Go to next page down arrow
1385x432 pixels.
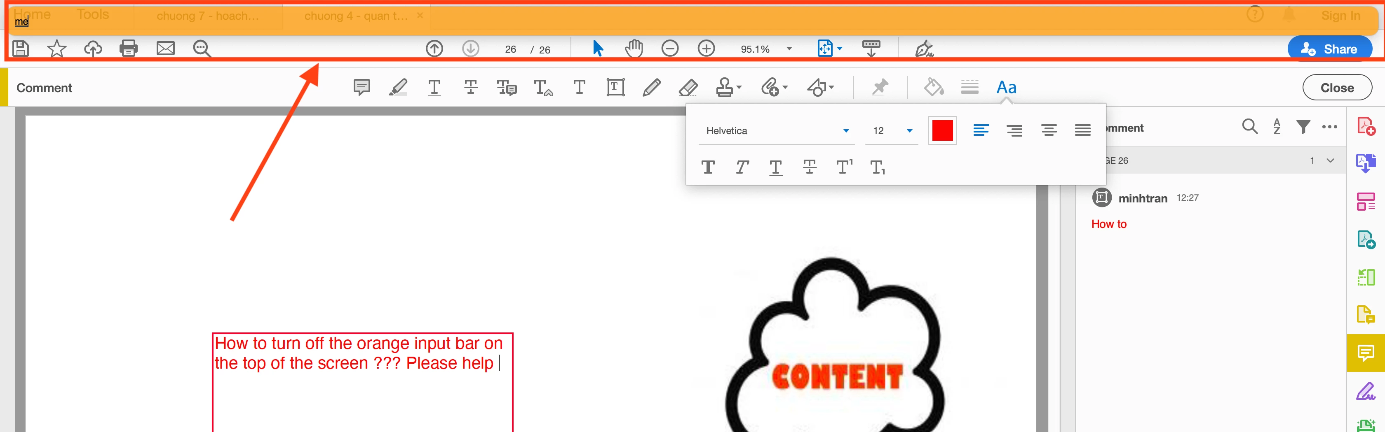click(x=470, y=49)
